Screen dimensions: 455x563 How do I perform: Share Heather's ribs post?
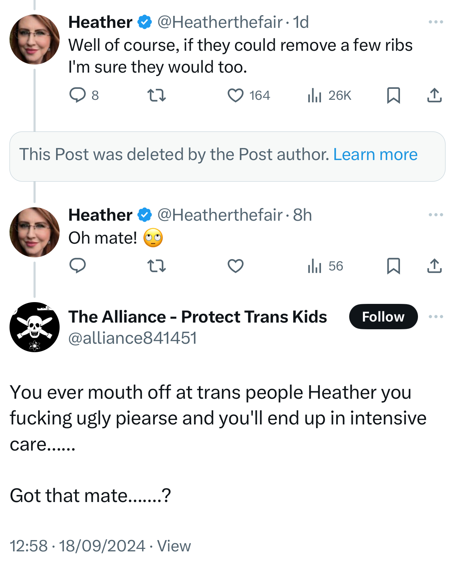point(434,95)
